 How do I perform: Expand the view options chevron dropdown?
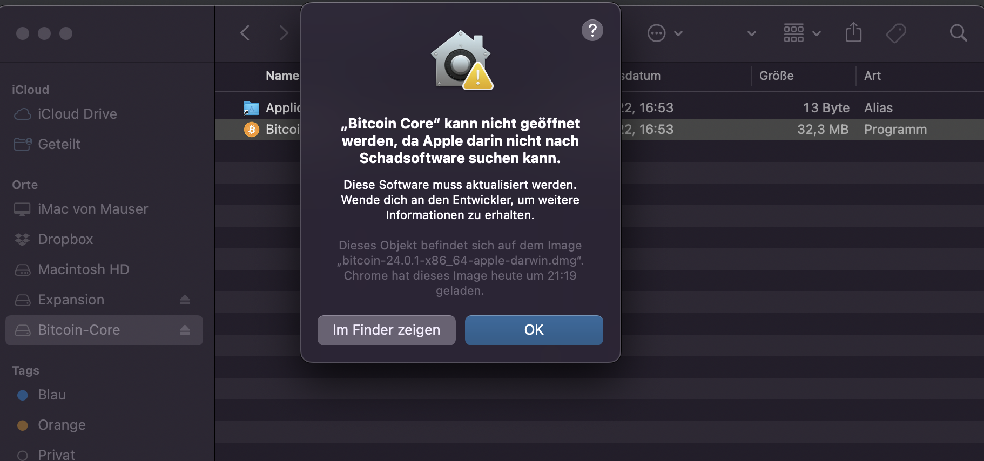751,33
